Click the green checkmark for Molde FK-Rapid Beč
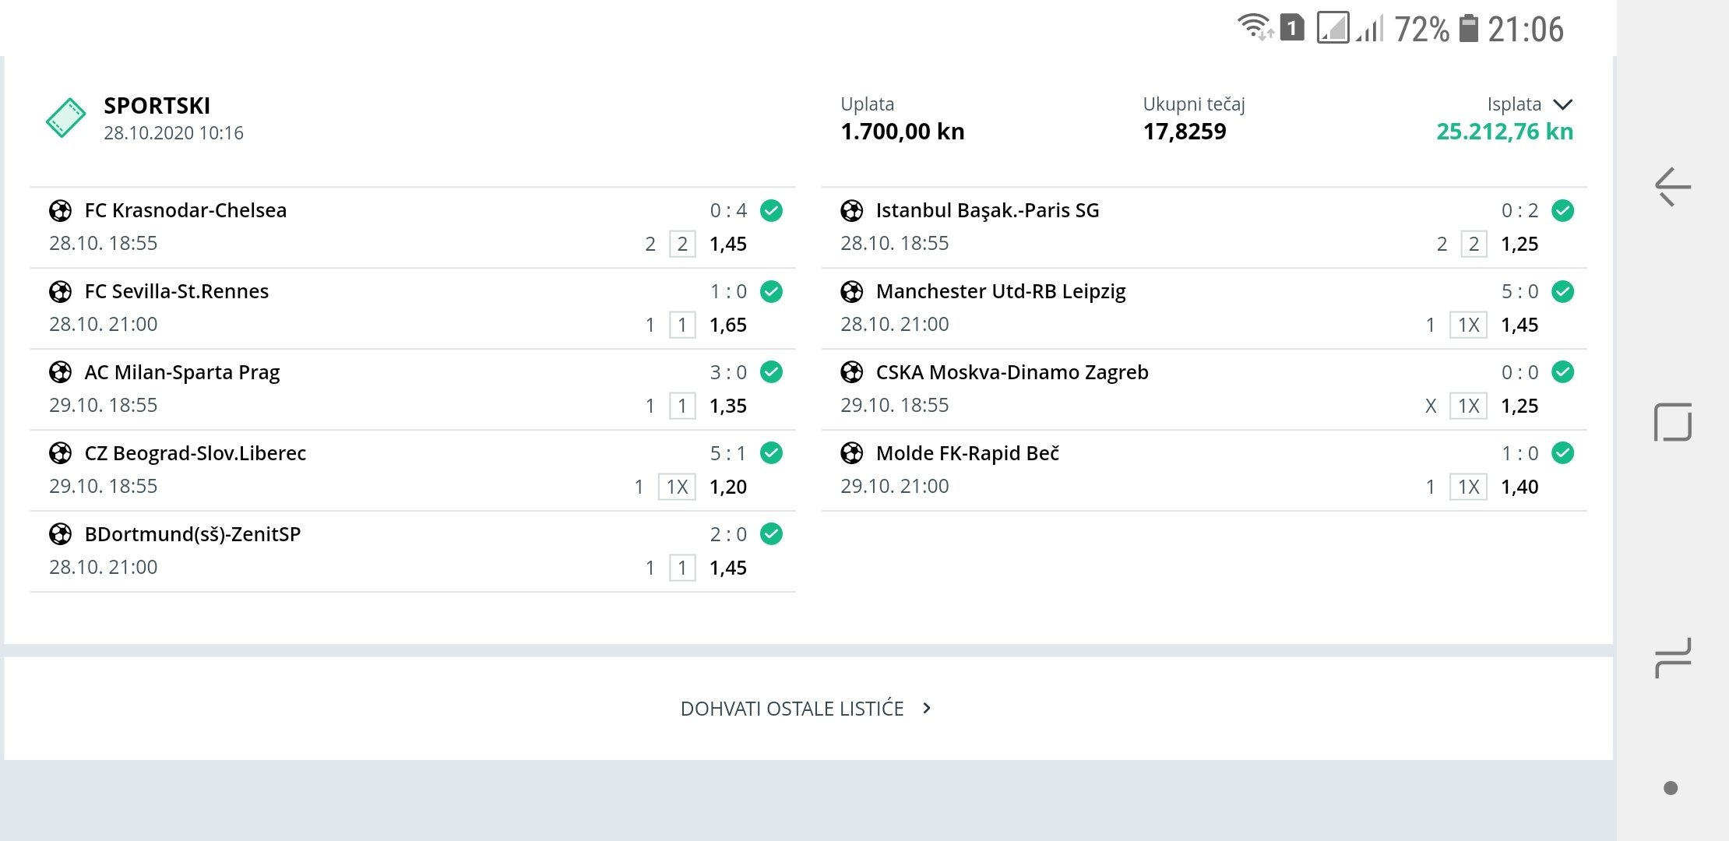This screenshot has width=1729, height=841. coord(1562,453)
